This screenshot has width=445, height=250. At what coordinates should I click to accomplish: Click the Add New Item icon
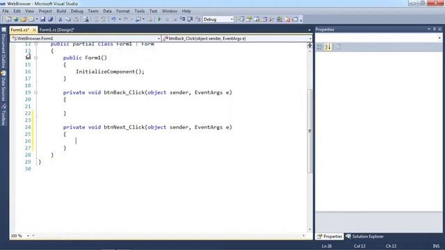click(31, 19)
